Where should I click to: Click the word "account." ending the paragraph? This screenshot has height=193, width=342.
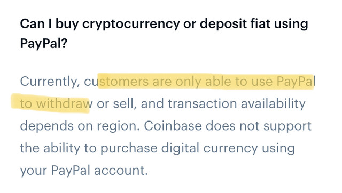pyautogui.click(x=121, y=171)
